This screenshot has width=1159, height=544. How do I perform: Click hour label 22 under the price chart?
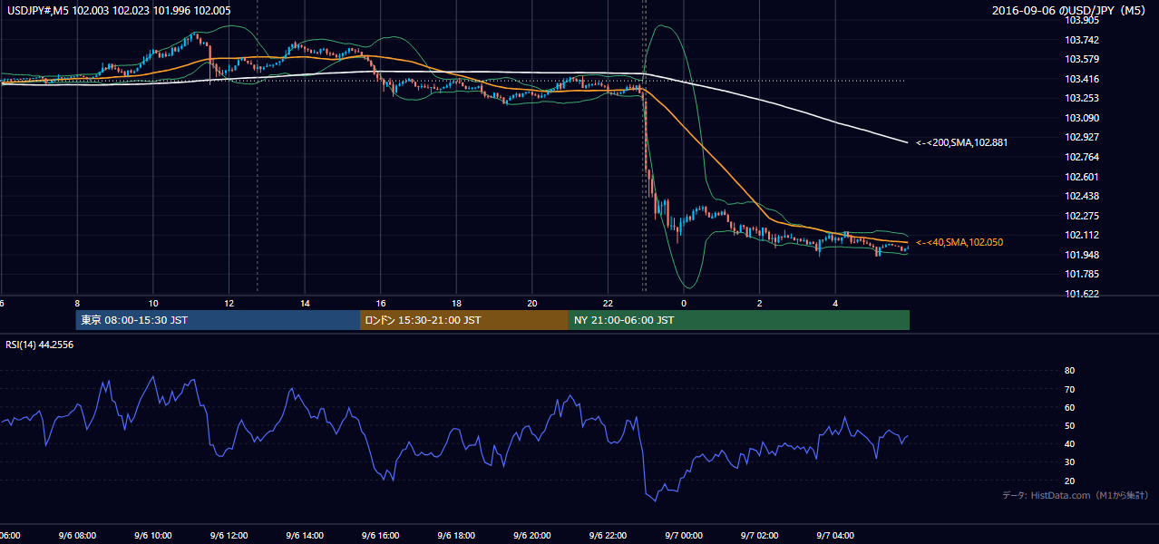609,303
